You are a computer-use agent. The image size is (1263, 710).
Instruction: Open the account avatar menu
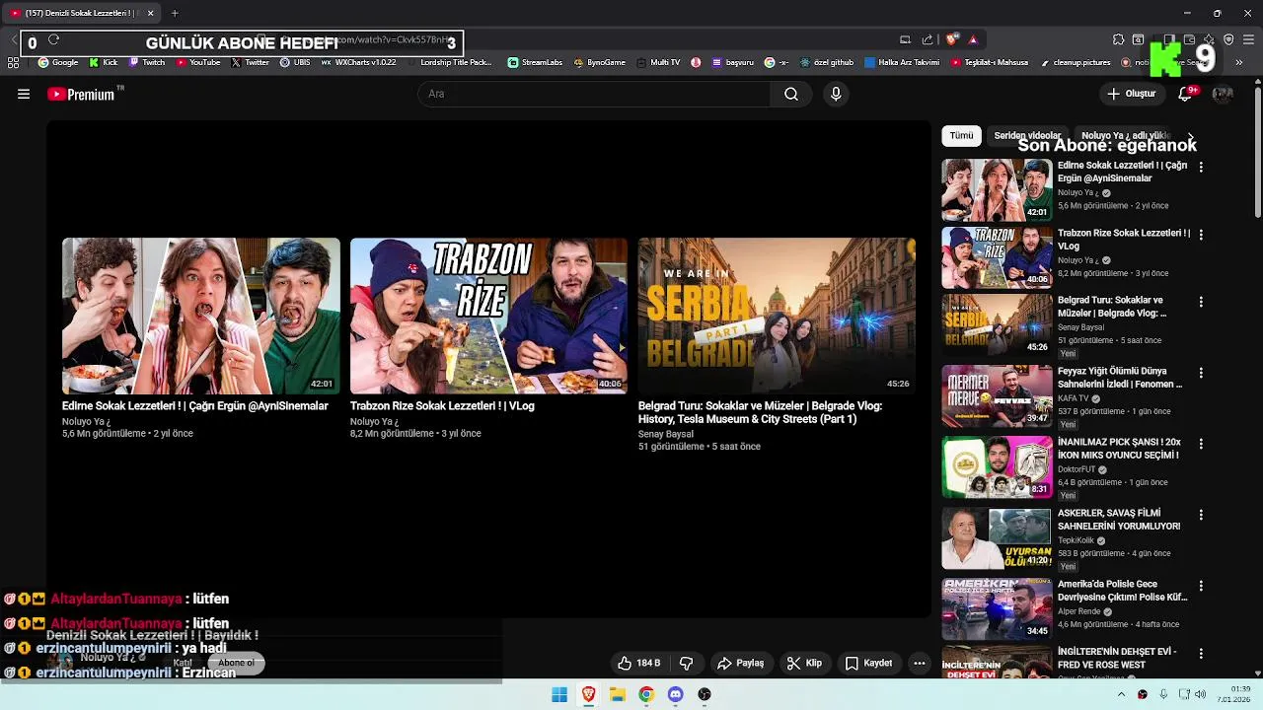click(x=1223, y=94)
